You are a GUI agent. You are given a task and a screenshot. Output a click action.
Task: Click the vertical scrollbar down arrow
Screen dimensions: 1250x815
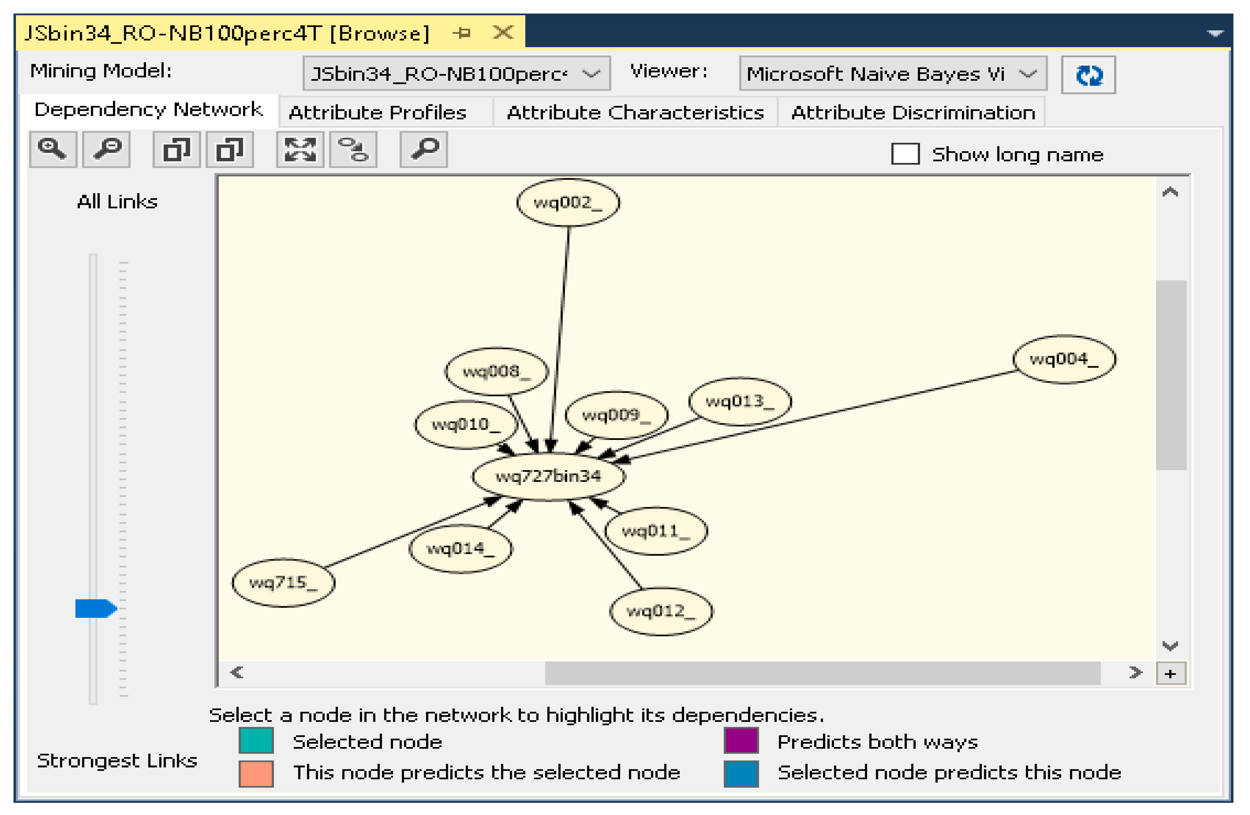tap(1170, 646)
